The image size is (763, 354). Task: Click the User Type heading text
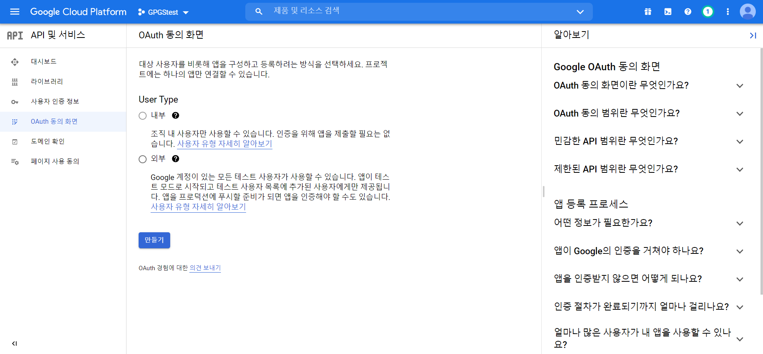click(x=158, y=99)
